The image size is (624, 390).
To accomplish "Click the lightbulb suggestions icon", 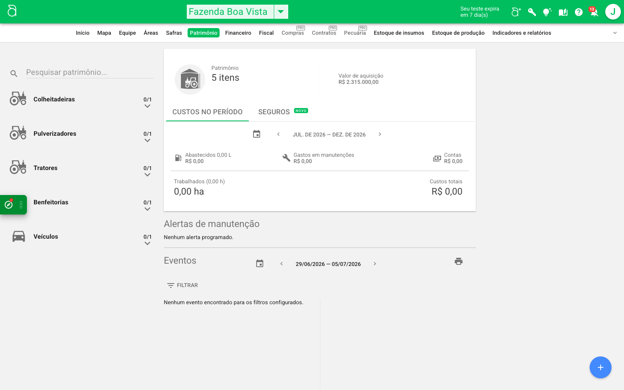I will tap(547, 12).
